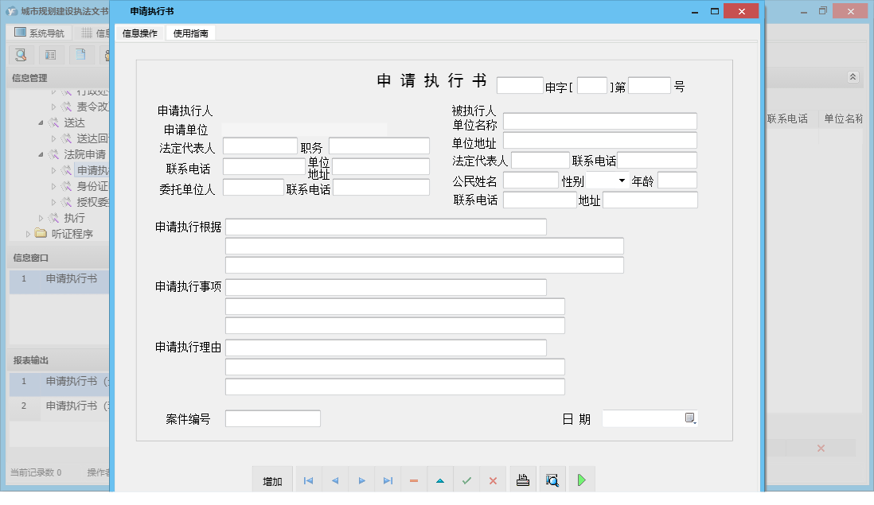Viewport: 874px width, 505px height.
Task: Click the 案件编号 input field
Action: [272, 418]
